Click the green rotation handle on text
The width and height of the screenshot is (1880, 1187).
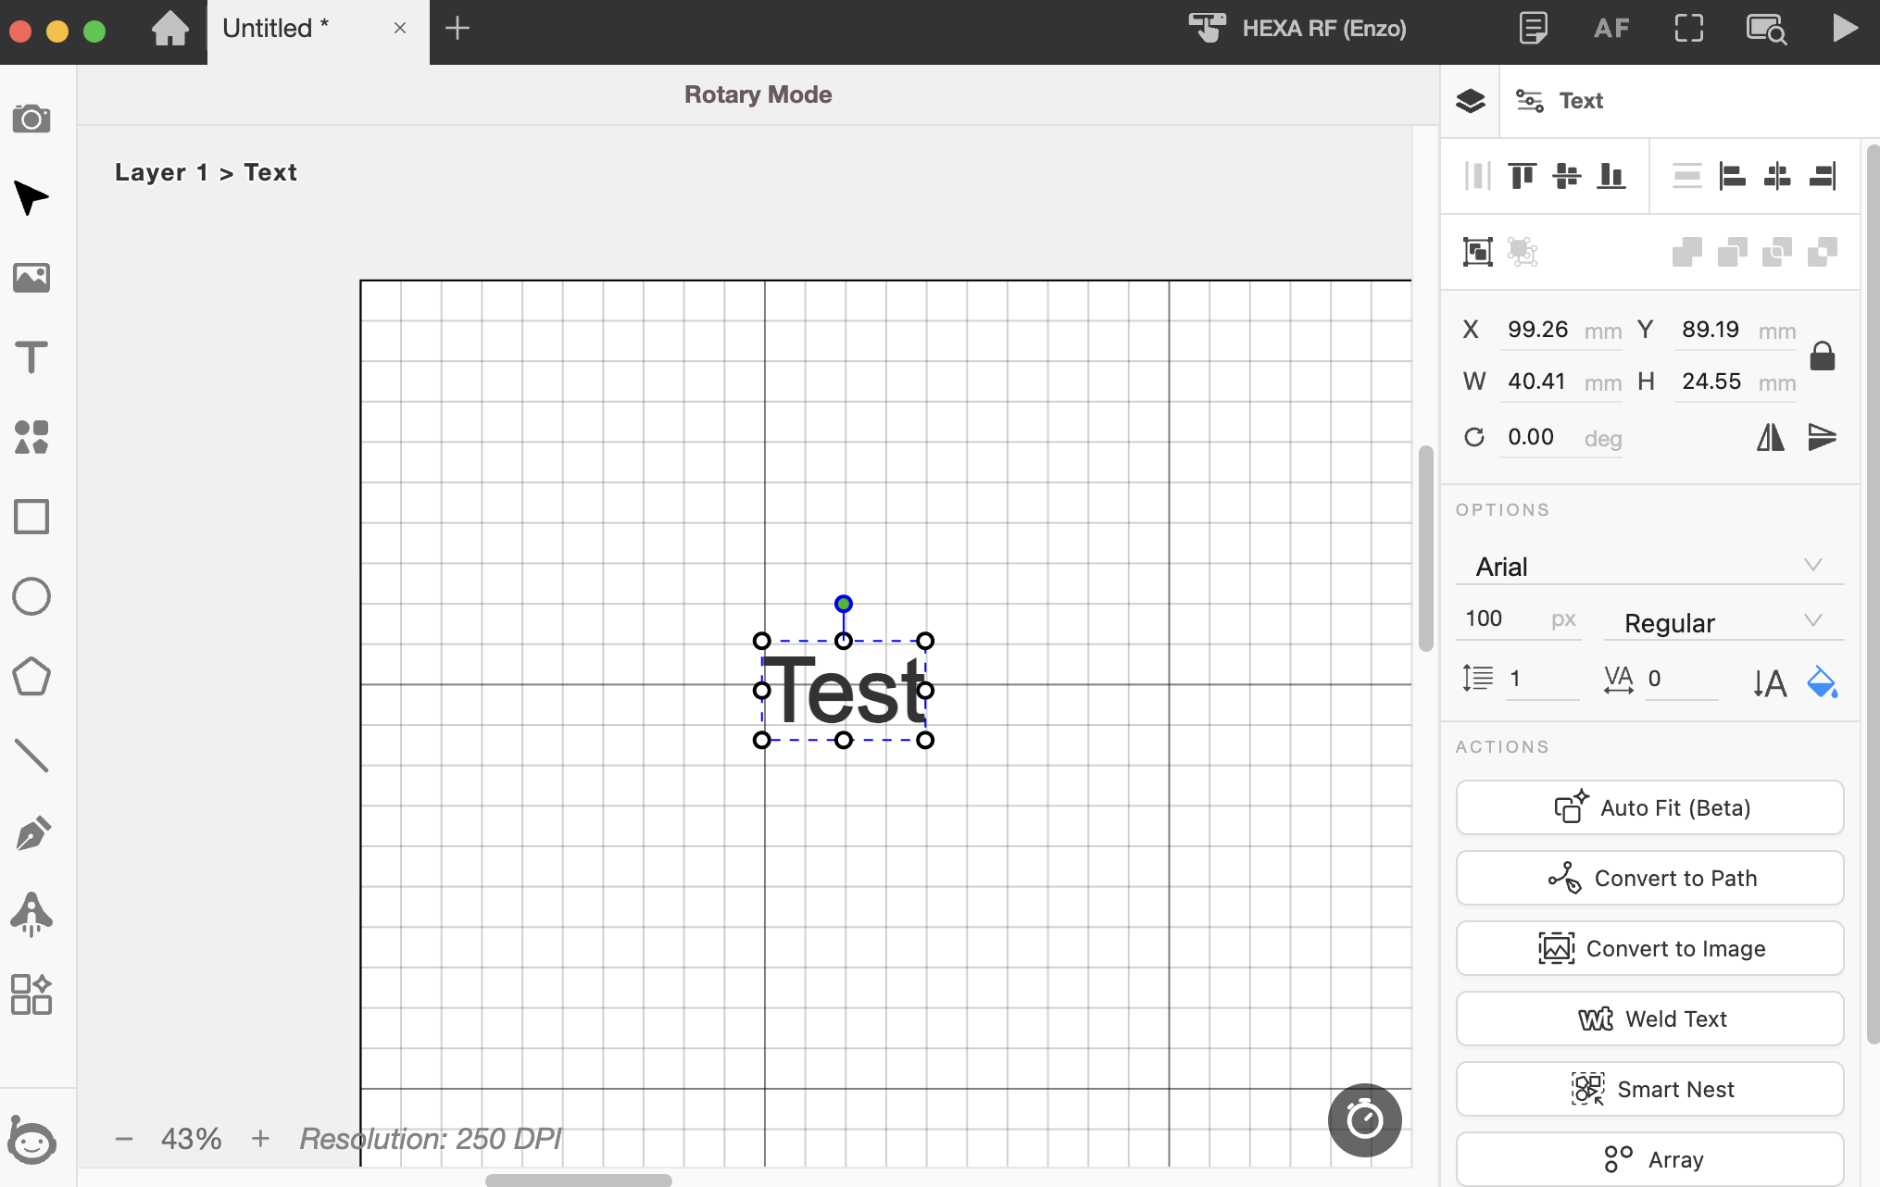pos(843,604)
